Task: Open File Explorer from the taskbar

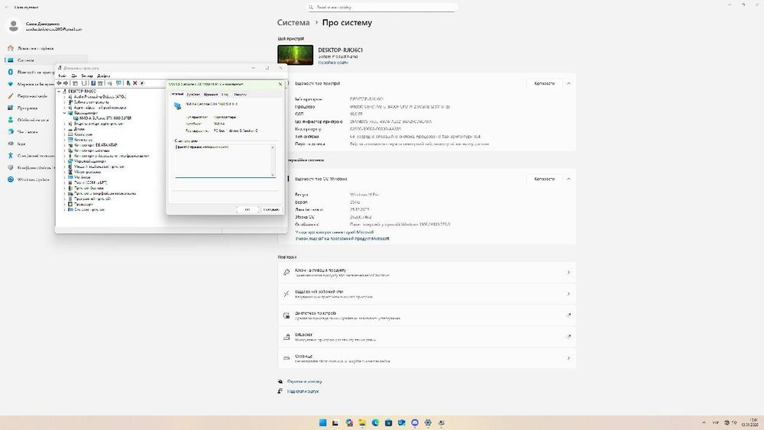Action: pos(362,422)
